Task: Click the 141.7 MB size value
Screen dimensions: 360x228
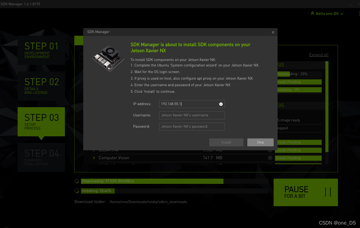Action: click(x=213, y=158)
